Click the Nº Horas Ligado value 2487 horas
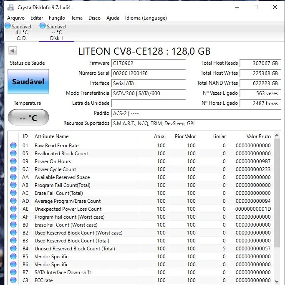The width and height of the screenshot is (285, 285). pos(260,103)
